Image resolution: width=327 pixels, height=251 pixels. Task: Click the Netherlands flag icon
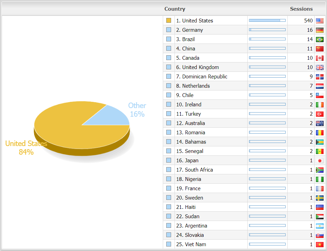coord(319,86)
